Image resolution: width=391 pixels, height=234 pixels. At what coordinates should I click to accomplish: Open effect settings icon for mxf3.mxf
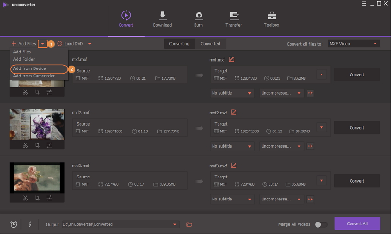(x=49, y=198)
